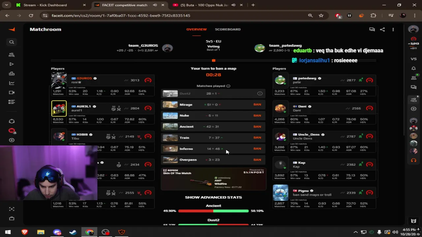Open browser extensions puzzle icon
The image size is (422, 237).
373,15
